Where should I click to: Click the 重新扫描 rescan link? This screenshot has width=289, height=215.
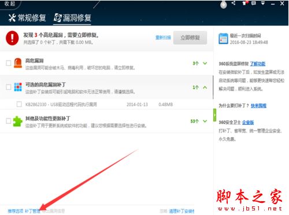[163, 37]
